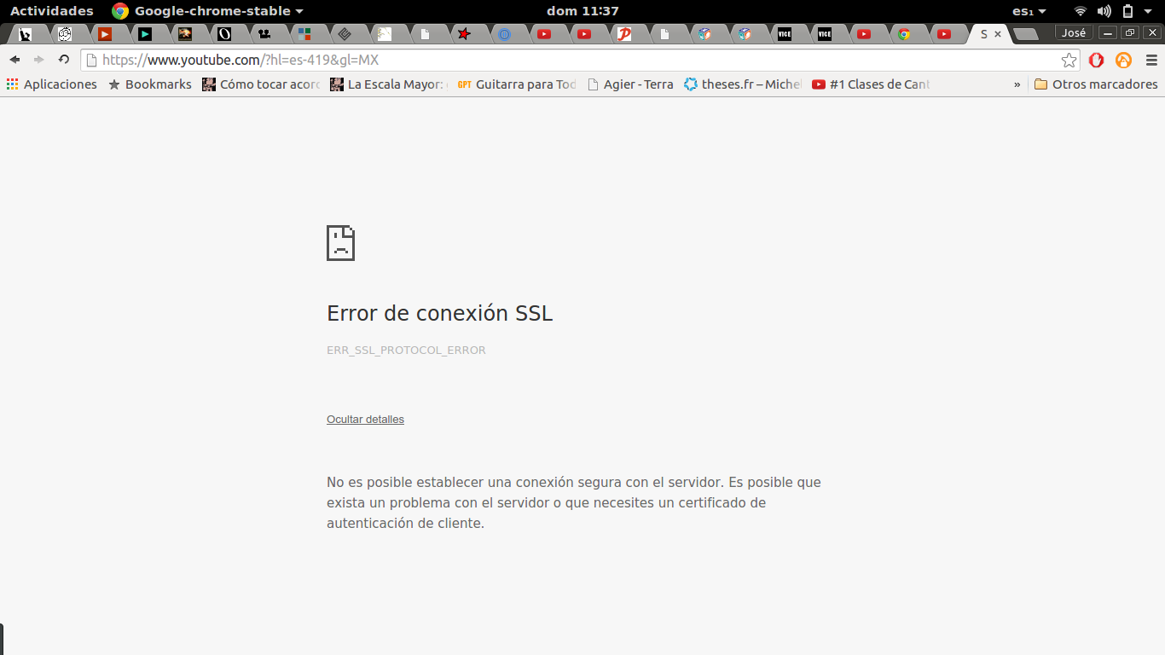Open a new tab with the new-tab button

(x=1026, y=34)
